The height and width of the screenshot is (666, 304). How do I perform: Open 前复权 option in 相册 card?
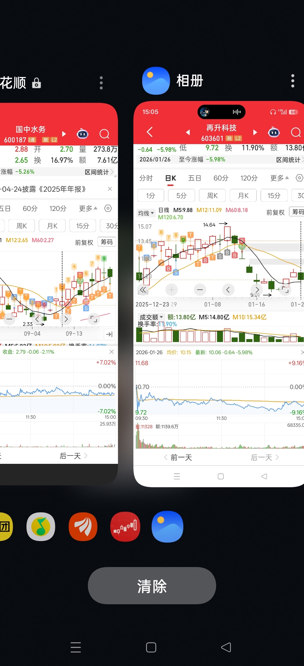pos(276,213)
